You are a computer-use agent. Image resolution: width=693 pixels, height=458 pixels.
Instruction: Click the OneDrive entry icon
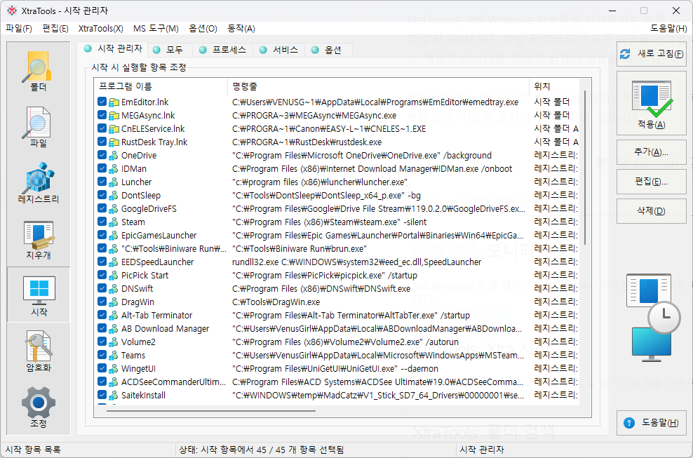[114, 156]
